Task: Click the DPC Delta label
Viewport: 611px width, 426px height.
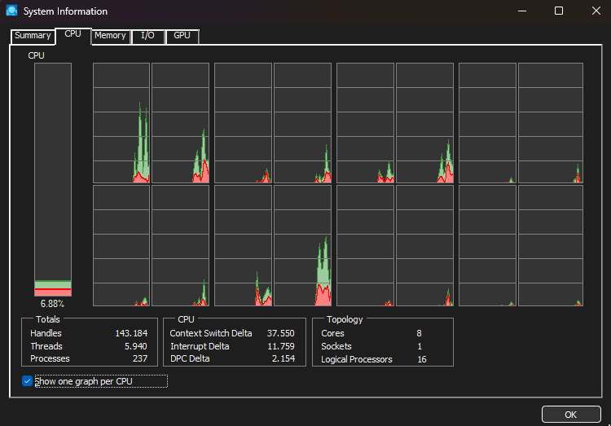Action: pos(190,358)
